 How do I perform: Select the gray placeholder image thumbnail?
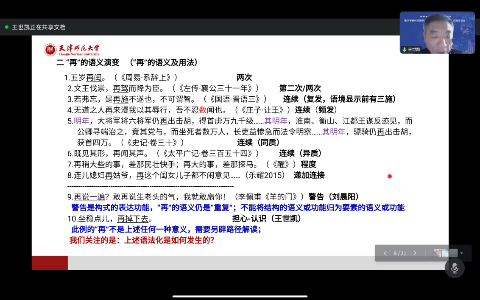(x=453, y=253)
